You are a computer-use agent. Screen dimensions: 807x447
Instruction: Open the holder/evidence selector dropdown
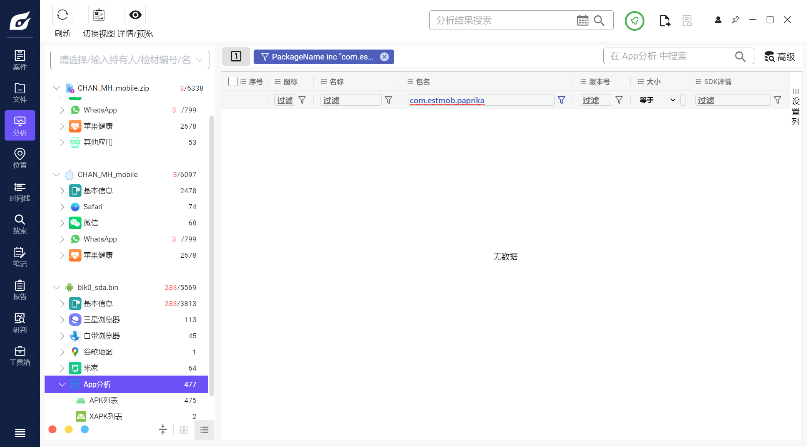[199, 60]
